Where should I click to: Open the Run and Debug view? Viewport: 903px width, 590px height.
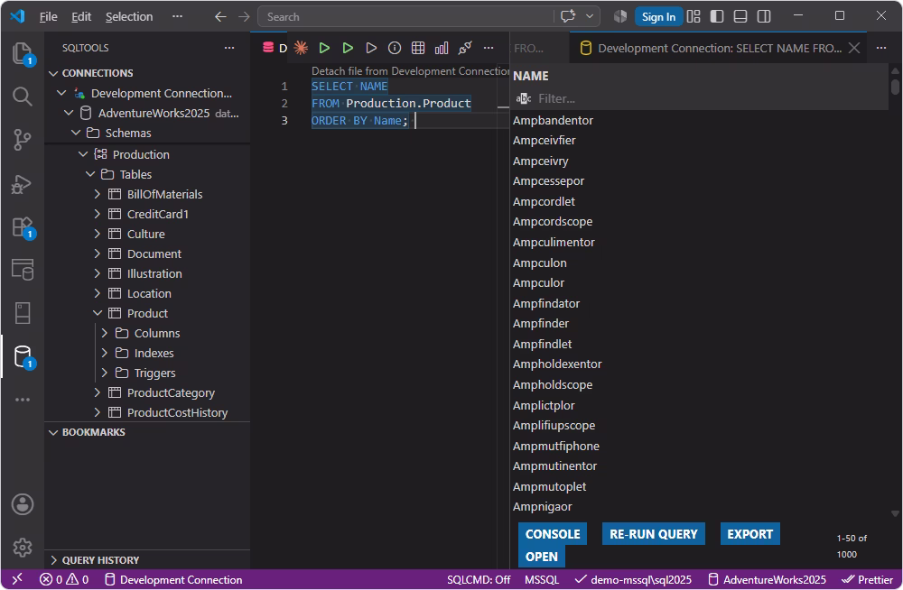point(23,184)
